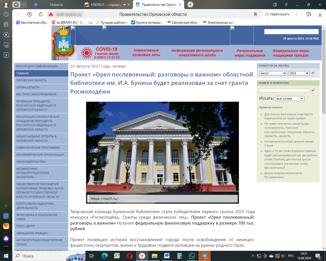Launch Telegram from the taskbar
The height and width of the screenshot is (261, 326).
tap(205, 256)
